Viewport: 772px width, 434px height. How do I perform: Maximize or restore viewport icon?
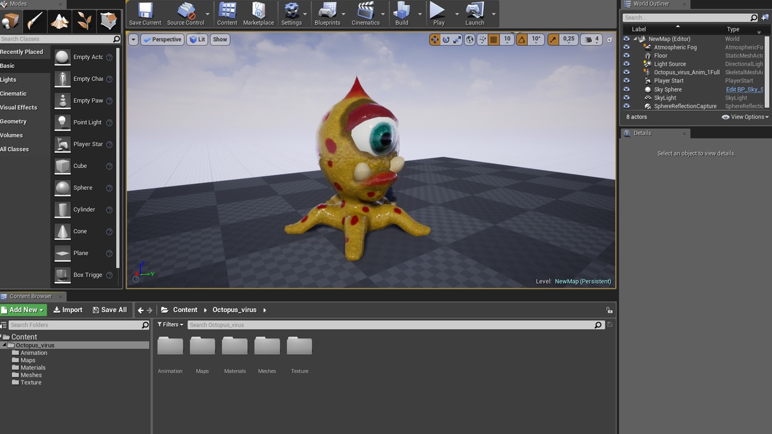click(609, 40)
